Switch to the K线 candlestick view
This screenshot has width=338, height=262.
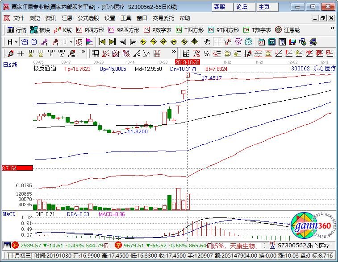pos(63,30)
